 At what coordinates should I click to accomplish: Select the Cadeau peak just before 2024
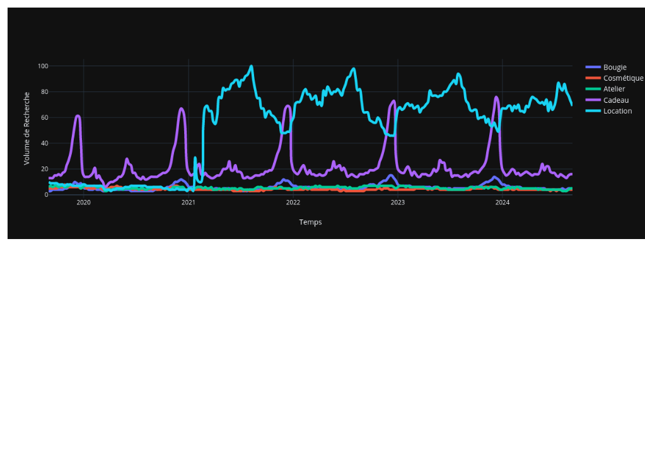[x=496, y=97]
